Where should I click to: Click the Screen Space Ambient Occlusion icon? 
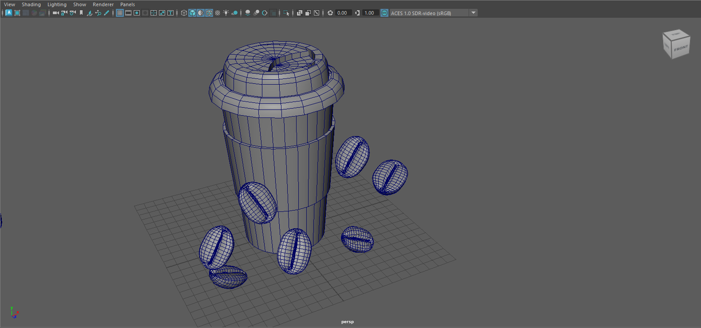pos(248,13)
